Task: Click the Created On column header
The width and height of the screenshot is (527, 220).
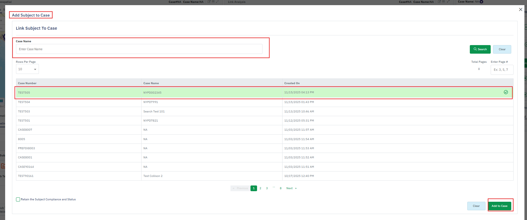Action: [x=292, y=83]
